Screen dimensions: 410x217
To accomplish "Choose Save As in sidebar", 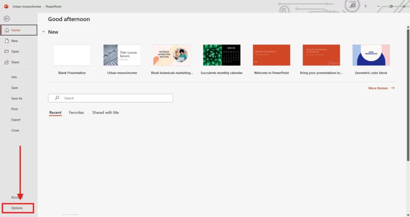I will tap(17, 98).
